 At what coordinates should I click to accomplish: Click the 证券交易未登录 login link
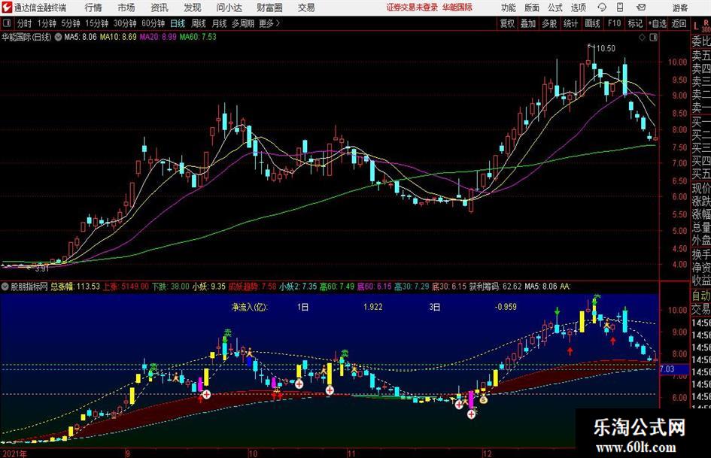point(412,8)
